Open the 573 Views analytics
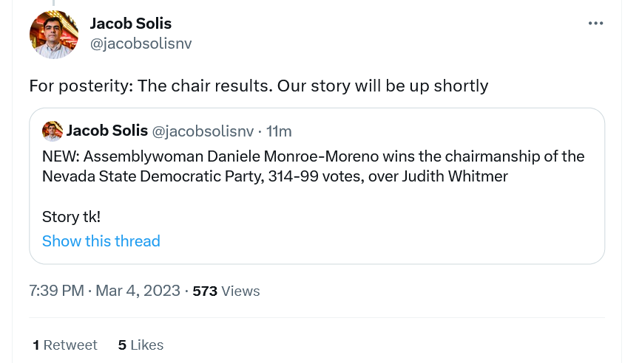The height and width of the screenshot is (363, 642). point(226,291)
